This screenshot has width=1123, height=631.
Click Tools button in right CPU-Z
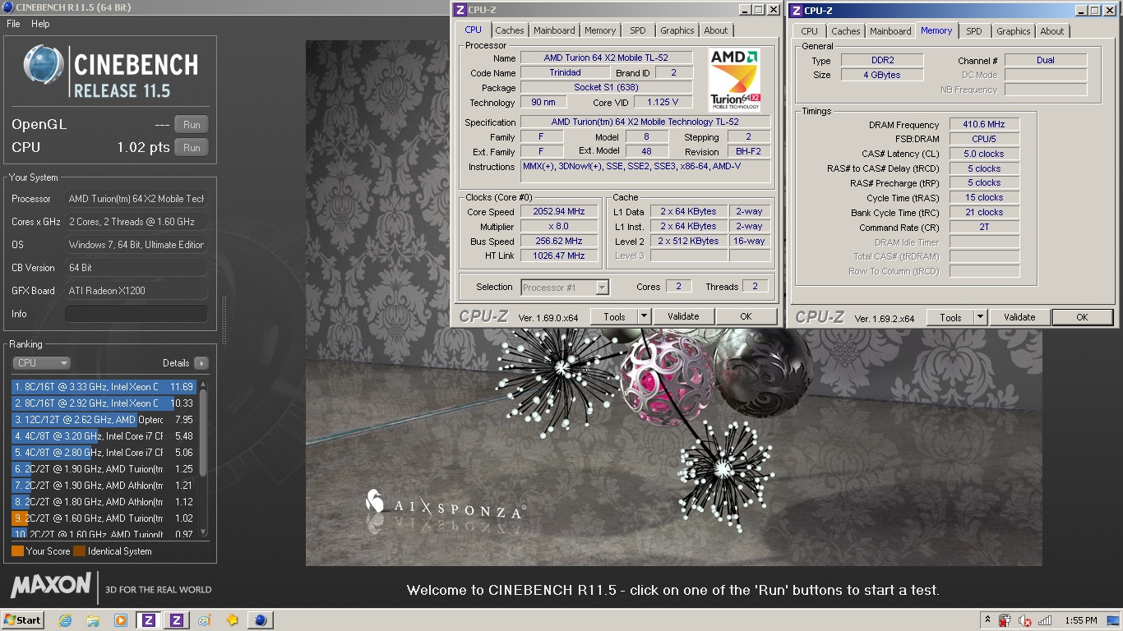pos(950,317)
